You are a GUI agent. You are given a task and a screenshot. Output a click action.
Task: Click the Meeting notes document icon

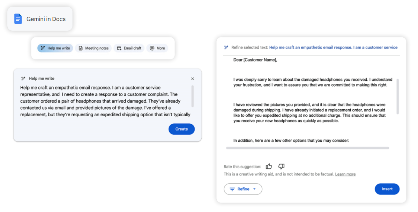(81, 48)
